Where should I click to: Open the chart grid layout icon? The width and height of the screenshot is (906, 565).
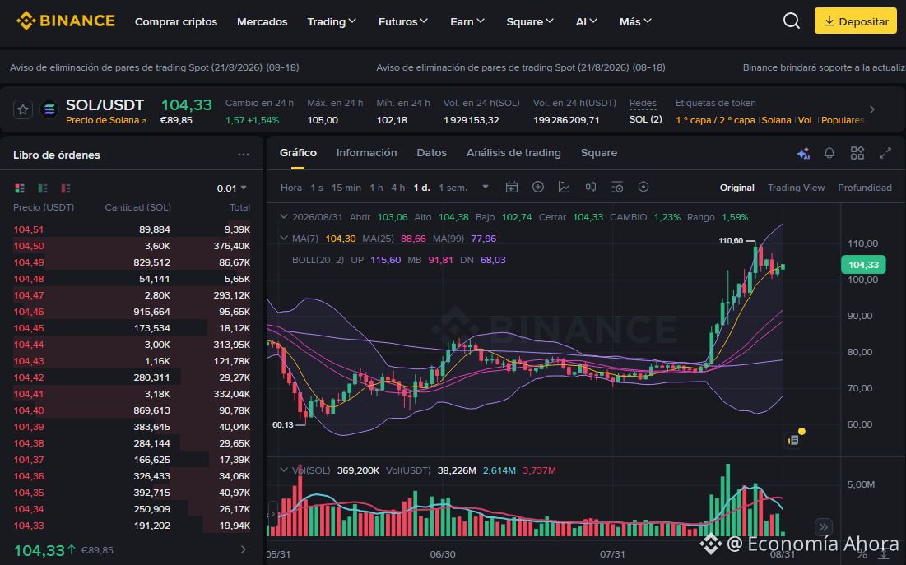[x=857, y=153]
